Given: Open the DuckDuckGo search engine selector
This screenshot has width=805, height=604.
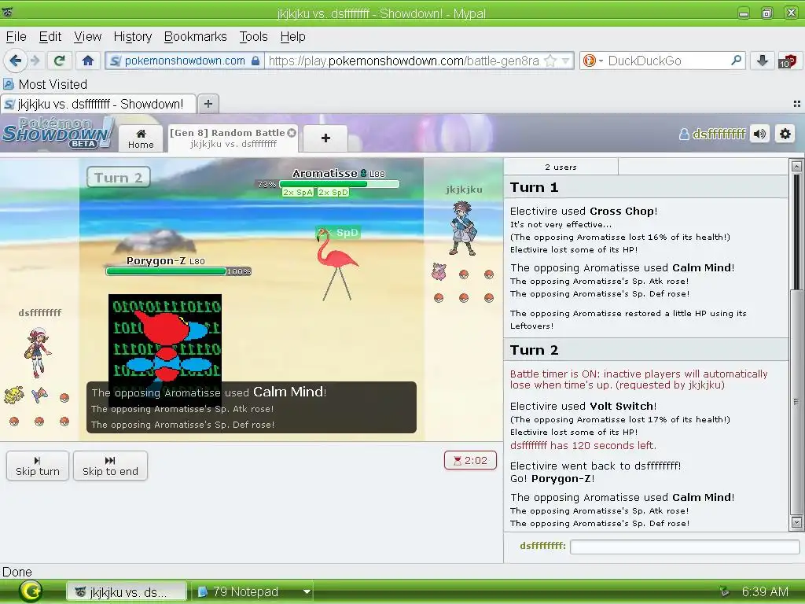Looking at the screenshot, I should pyautogui.click(x=593, y=61).
